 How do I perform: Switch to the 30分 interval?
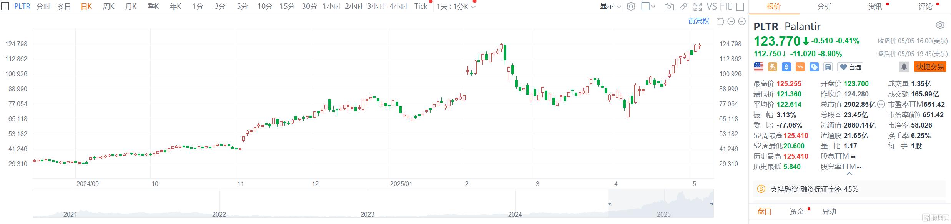[x=309, y=7]
